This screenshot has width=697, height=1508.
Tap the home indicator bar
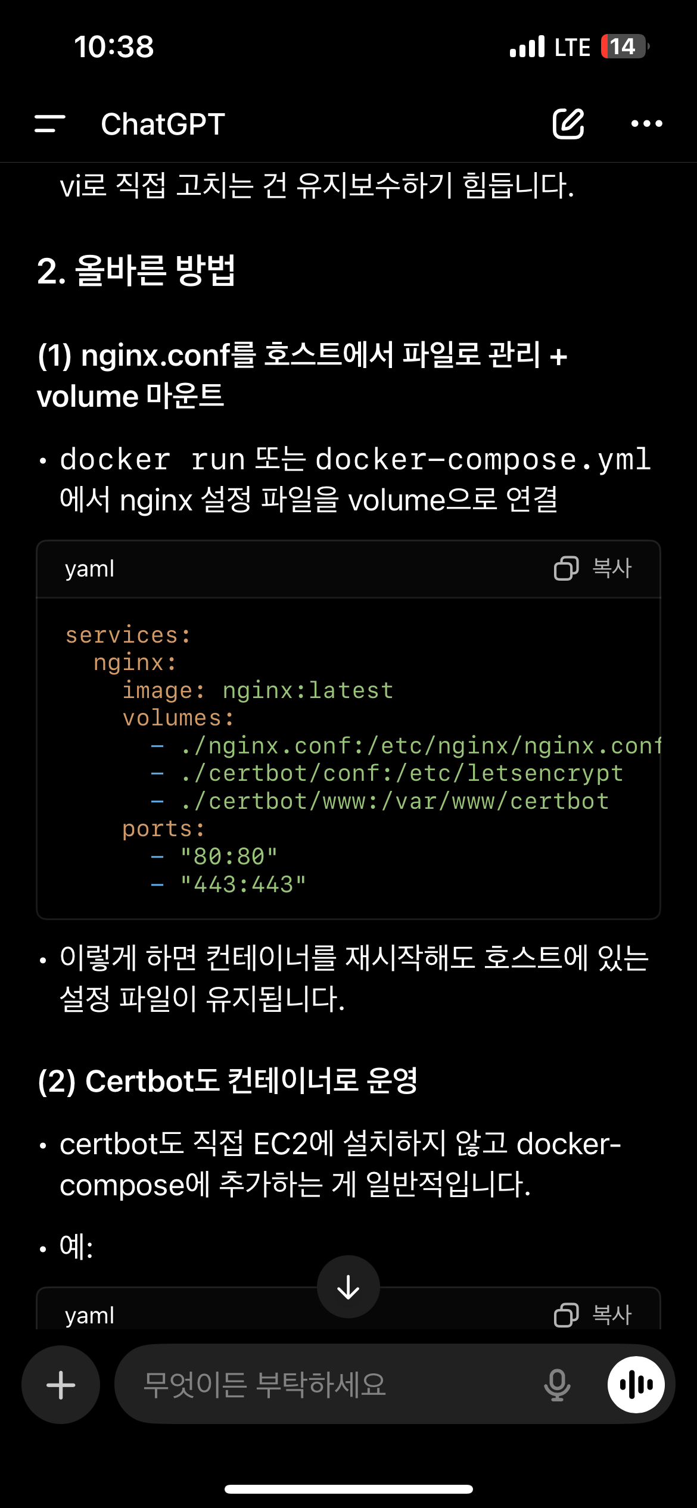[348, 1489]
